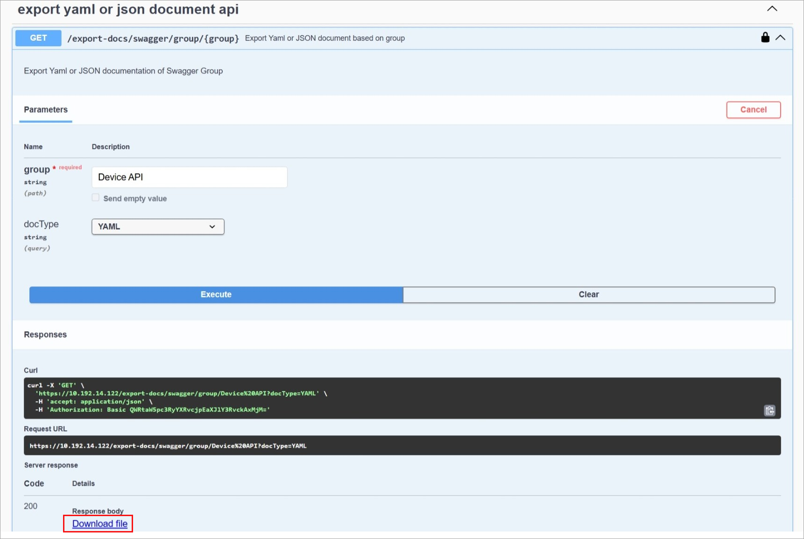Image resolution: width=804 pixels, height=539 pixels.
Task: Collapse the export yaml or json section
Action: click(x=772, y=8)
